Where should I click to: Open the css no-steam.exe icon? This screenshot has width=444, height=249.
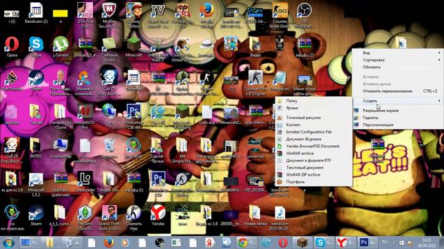click(12, 217)
